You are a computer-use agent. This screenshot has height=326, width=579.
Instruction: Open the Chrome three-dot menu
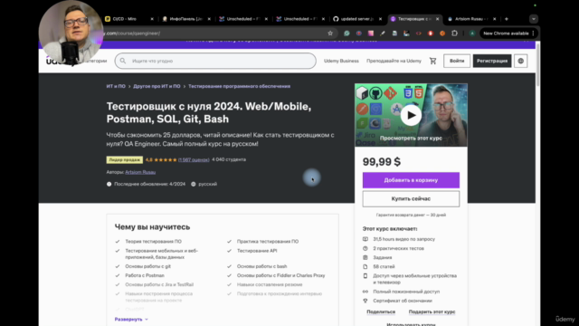pyautogui.click(x=533, y=34)
